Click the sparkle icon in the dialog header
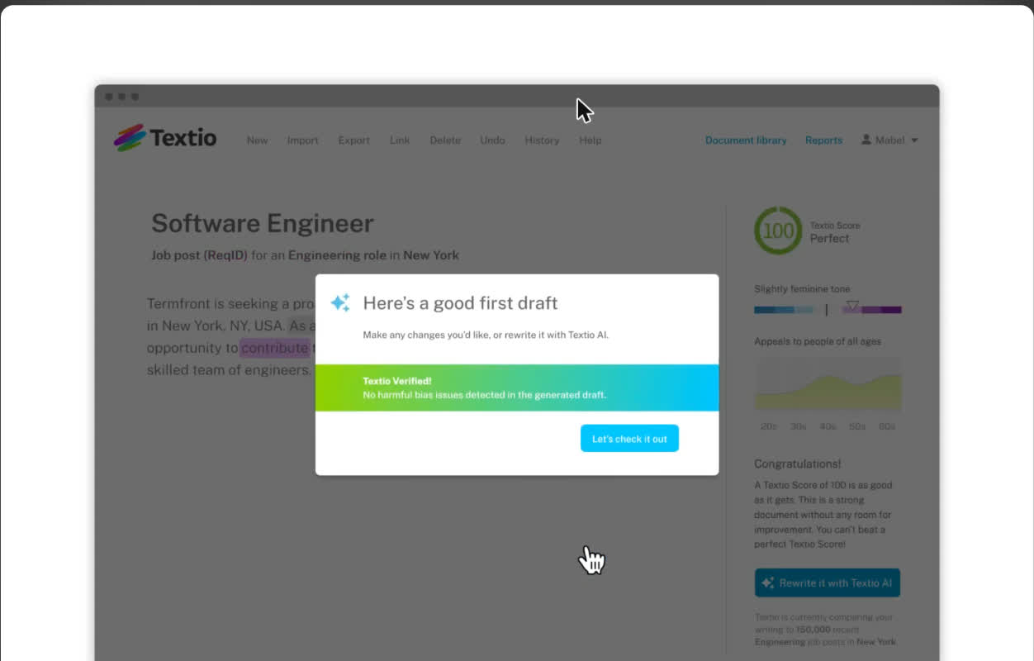Viewport: 1034px width, 661px height. (340, 302)
